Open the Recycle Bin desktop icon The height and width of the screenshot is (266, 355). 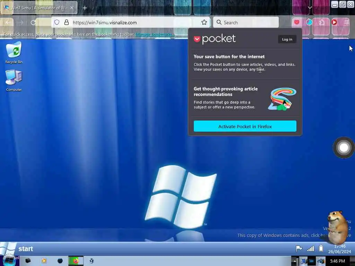pos(14,53)
